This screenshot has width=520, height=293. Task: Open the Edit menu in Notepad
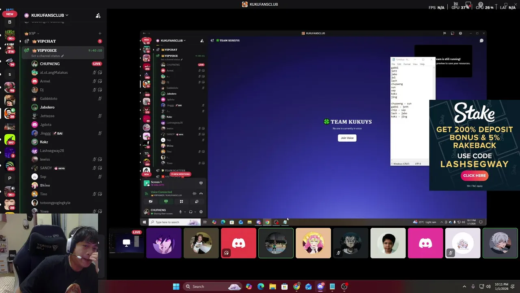point(399,64)
